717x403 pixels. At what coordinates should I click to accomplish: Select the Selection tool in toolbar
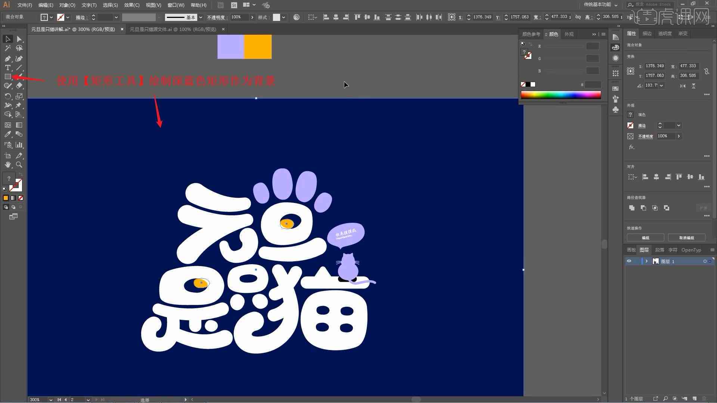[7, 38]
